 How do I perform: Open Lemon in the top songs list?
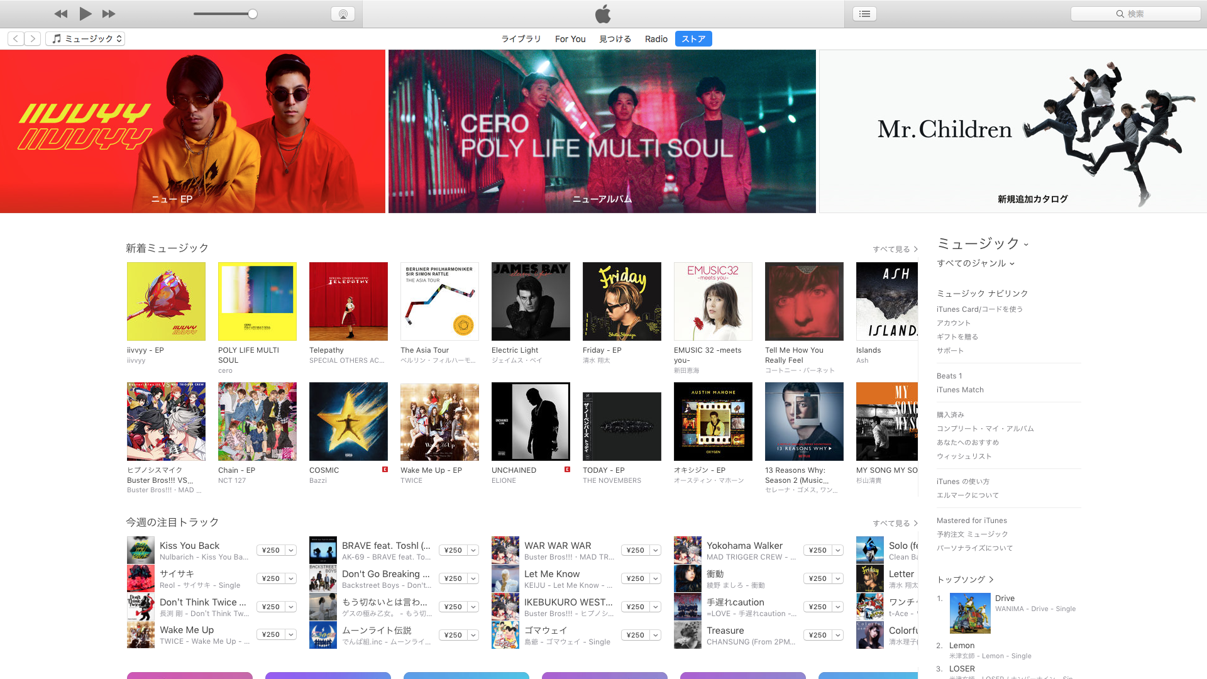(x=962, y=646)
